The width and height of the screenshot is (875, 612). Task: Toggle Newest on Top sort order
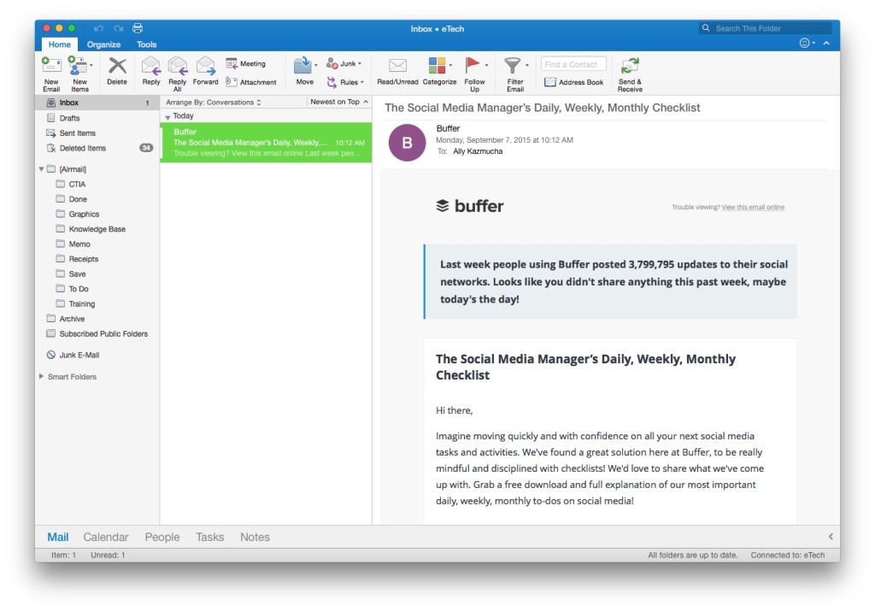pos(338,102)
